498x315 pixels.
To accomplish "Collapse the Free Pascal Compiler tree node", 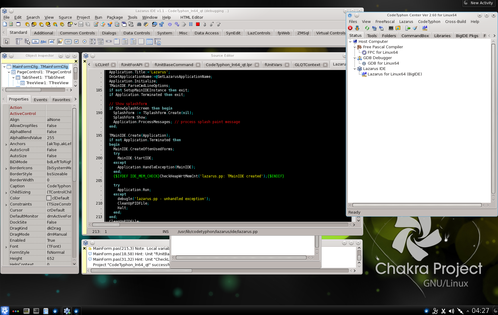I will pos(355,47).
